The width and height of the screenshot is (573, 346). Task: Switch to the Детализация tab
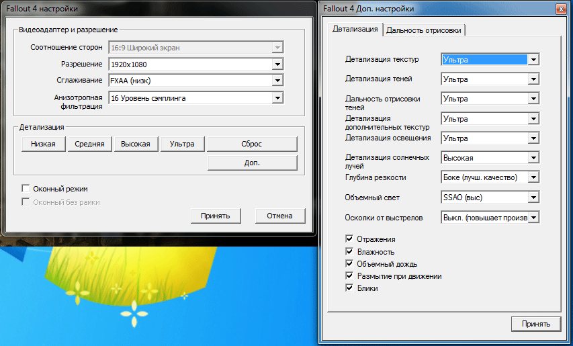click(355, 30)
